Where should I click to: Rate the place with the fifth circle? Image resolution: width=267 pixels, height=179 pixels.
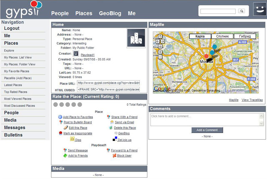[79, 105]
